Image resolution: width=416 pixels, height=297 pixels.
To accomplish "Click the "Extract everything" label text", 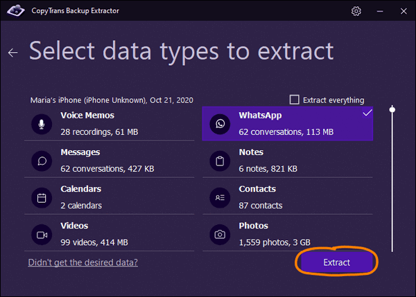I will pos(333,100).
